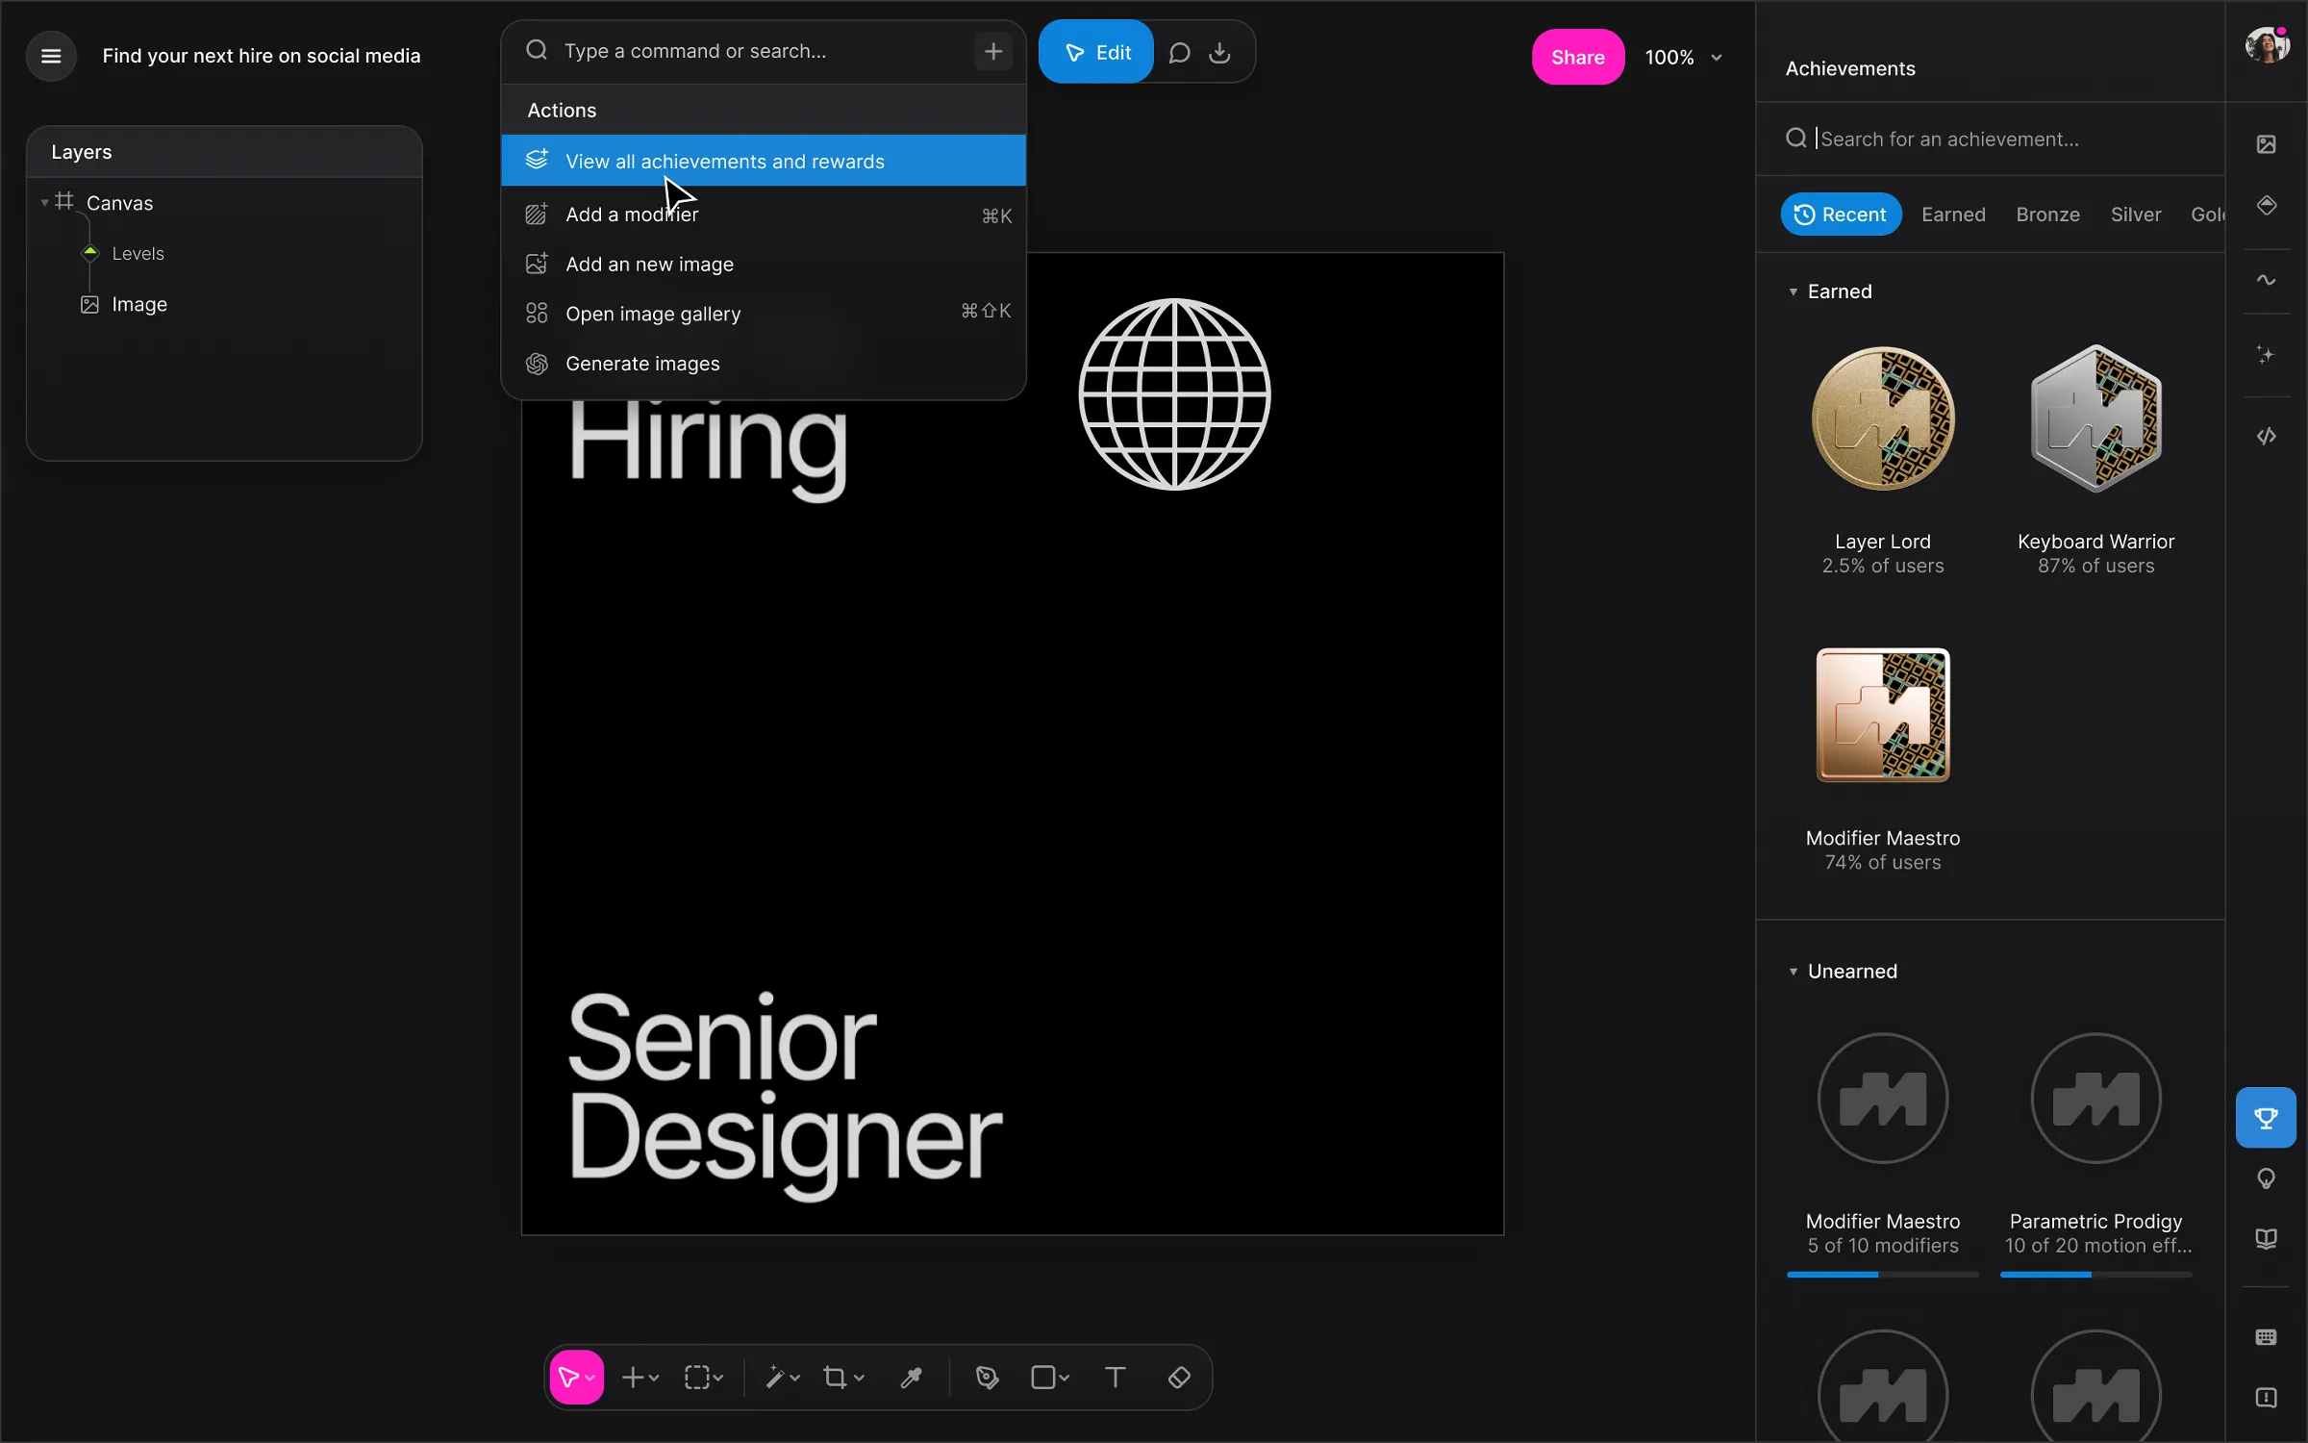Screen dimensions: 2308x1443
Task: Select the eraser tool in bottom toolbar
Action: [1179, 1378]
